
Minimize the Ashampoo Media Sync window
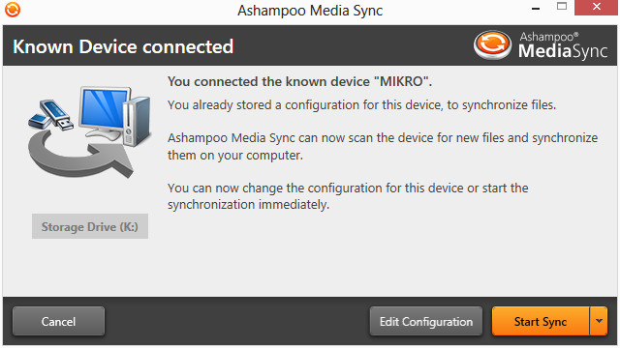click(x=536, y=8)
